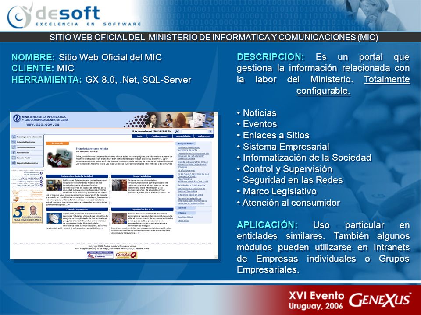Click the 'Eventos' section header in website
The width and height of the screenshot is (421, 315).
(186, 208)
